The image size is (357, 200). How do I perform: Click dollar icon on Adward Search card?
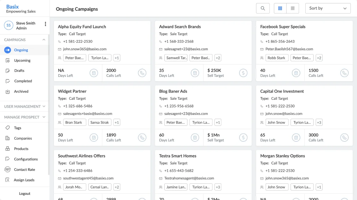pyautogui.click(x=243, y=73)
